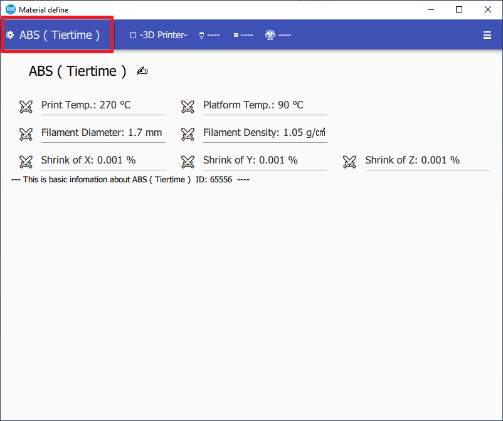This screenshot has width=503, height=421.
Task: Click the basic information ID: 65556 line
Action: tap(130, 179)
